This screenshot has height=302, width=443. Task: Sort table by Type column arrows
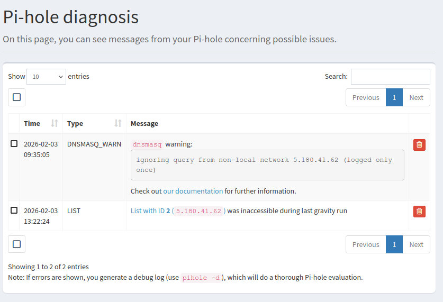click(118, 123)
